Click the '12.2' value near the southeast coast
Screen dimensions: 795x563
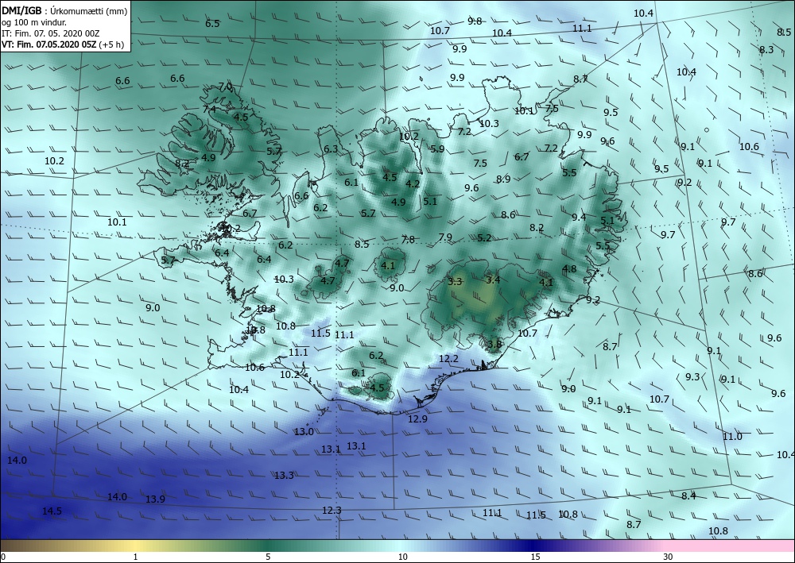tap(448, 358)
